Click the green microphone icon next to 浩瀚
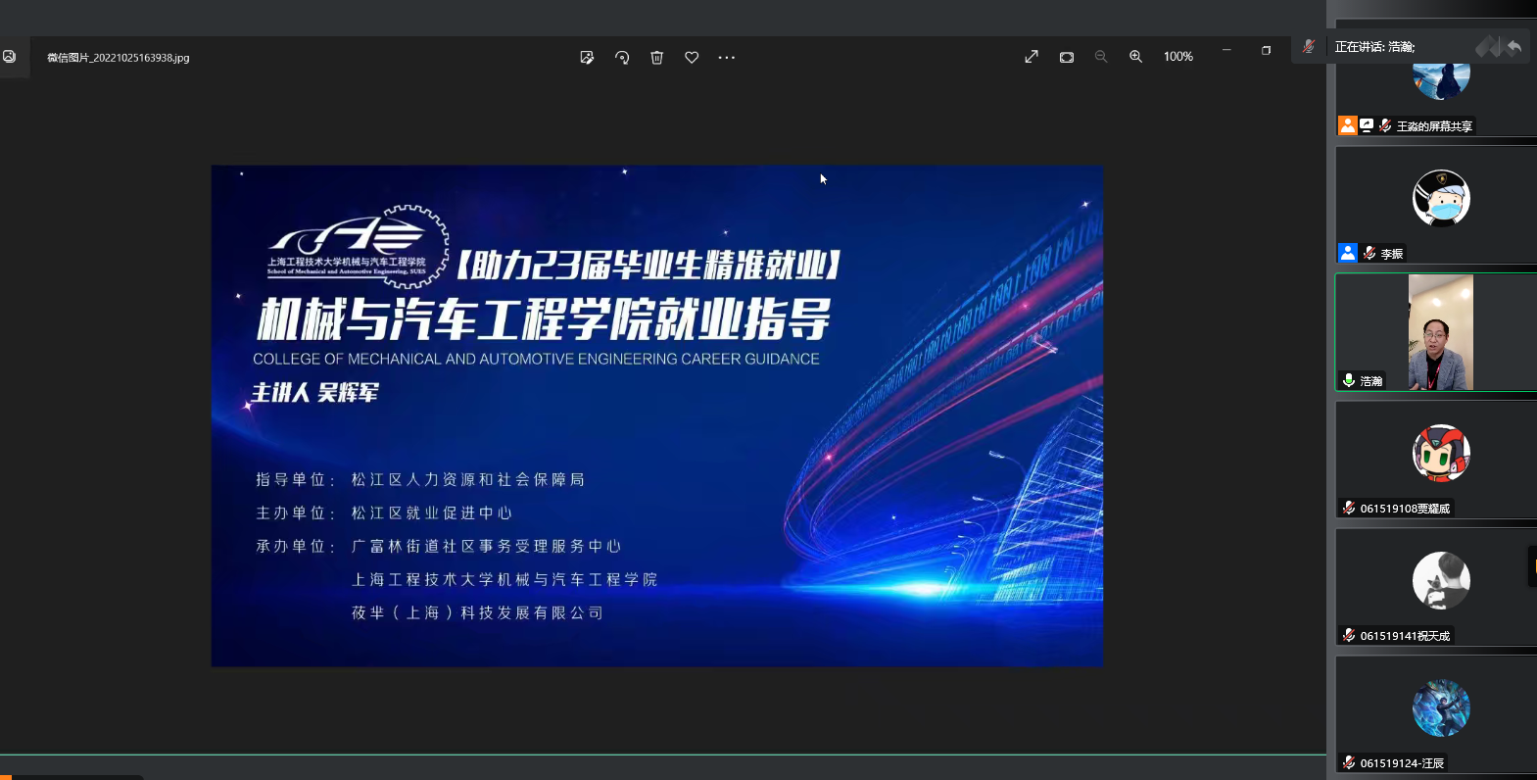Image resolution: width=1537 pixels, height=780 pixels. [1349, 380]
